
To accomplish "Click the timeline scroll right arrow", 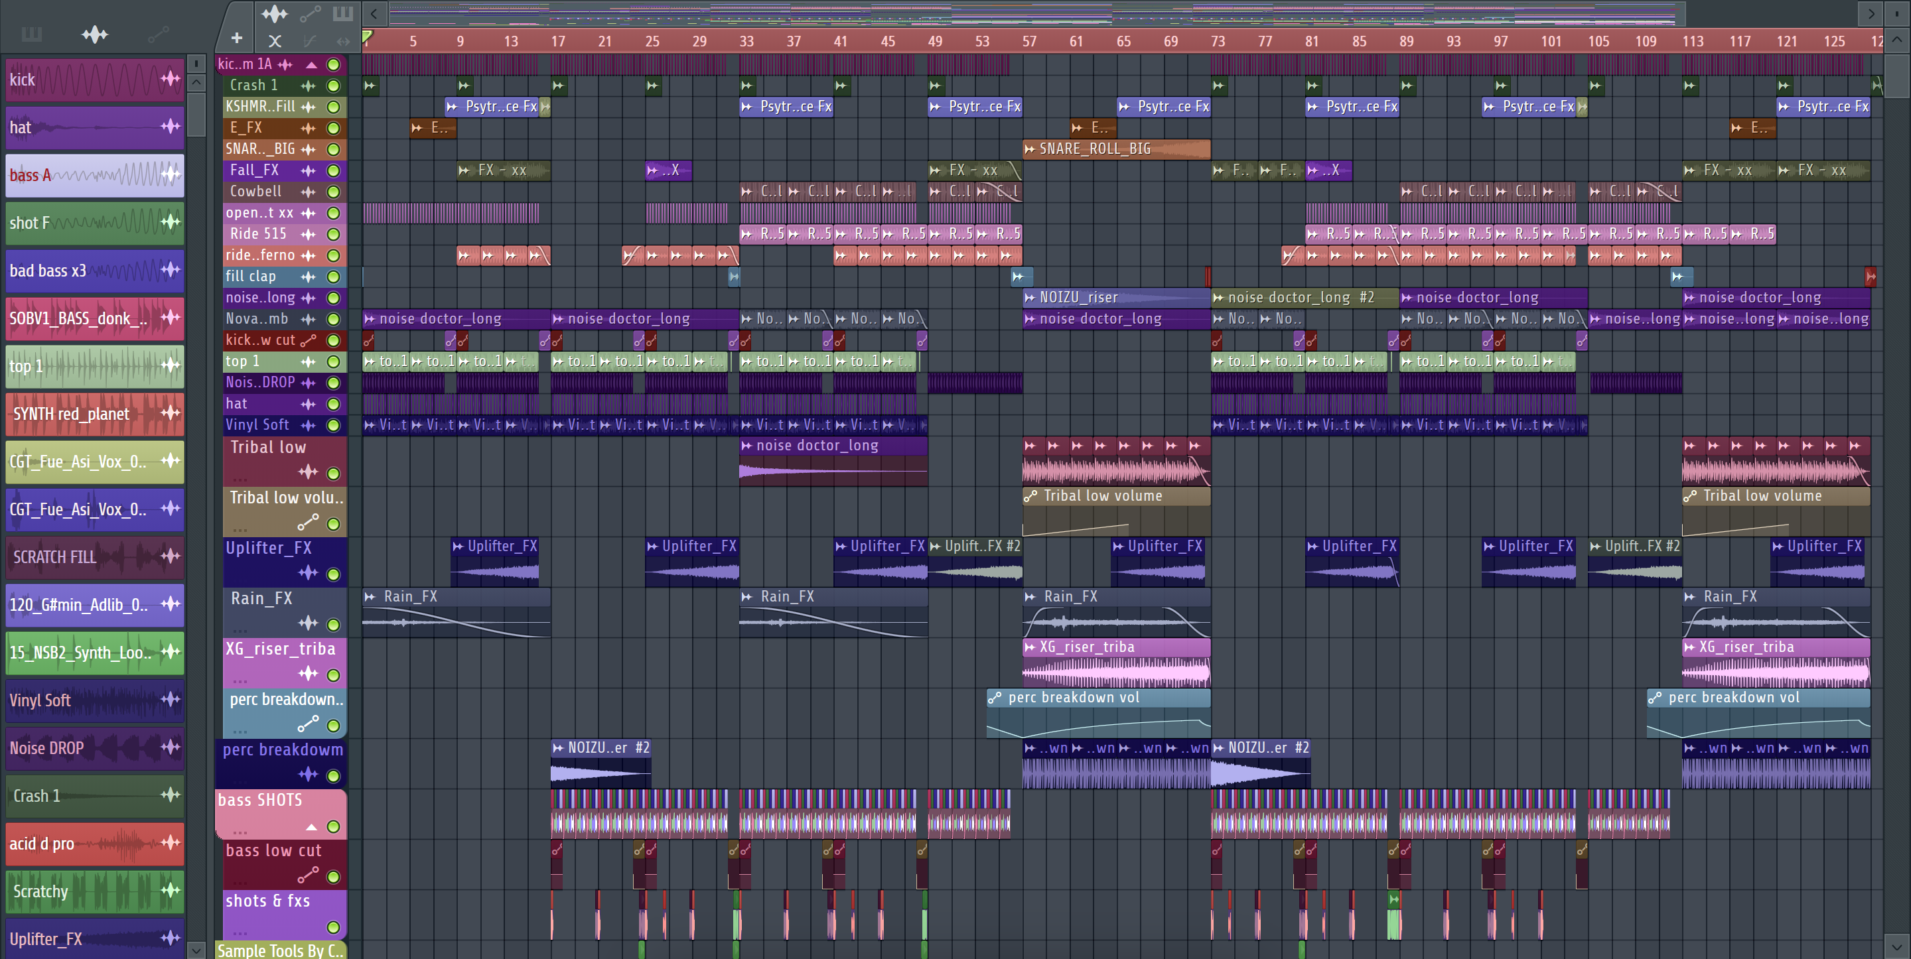I will click(1871, 13).
